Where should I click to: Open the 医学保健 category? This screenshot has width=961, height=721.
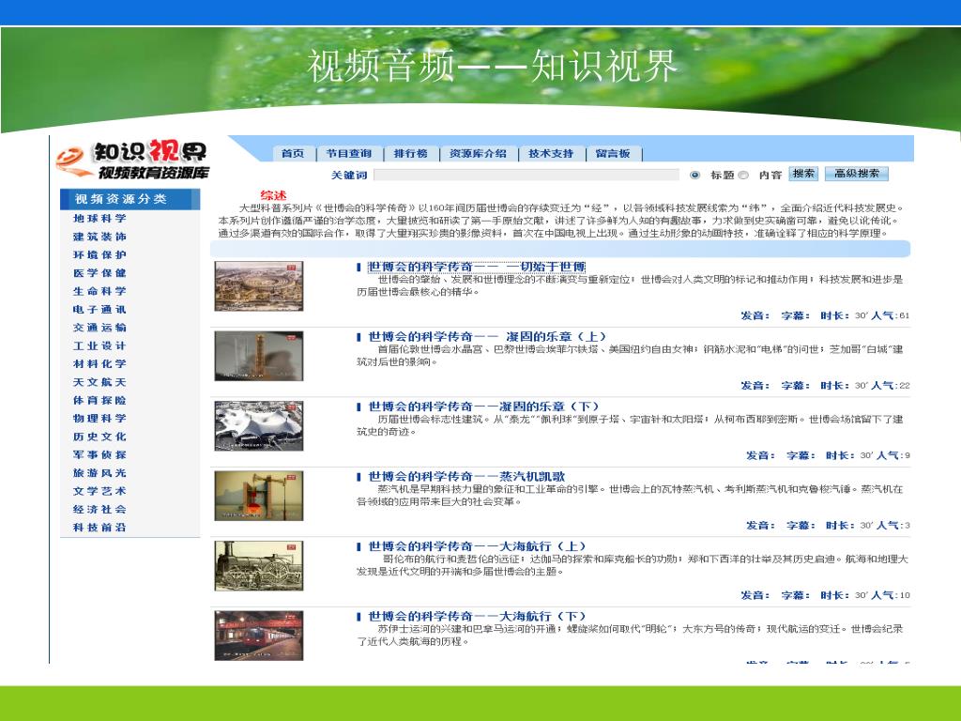99,273
